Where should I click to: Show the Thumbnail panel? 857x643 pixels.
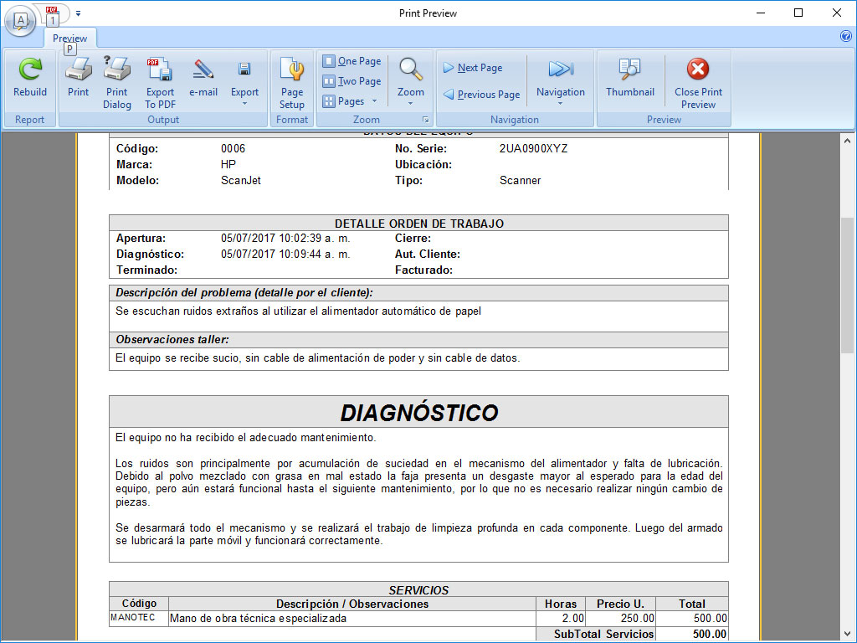click(629, 78)
